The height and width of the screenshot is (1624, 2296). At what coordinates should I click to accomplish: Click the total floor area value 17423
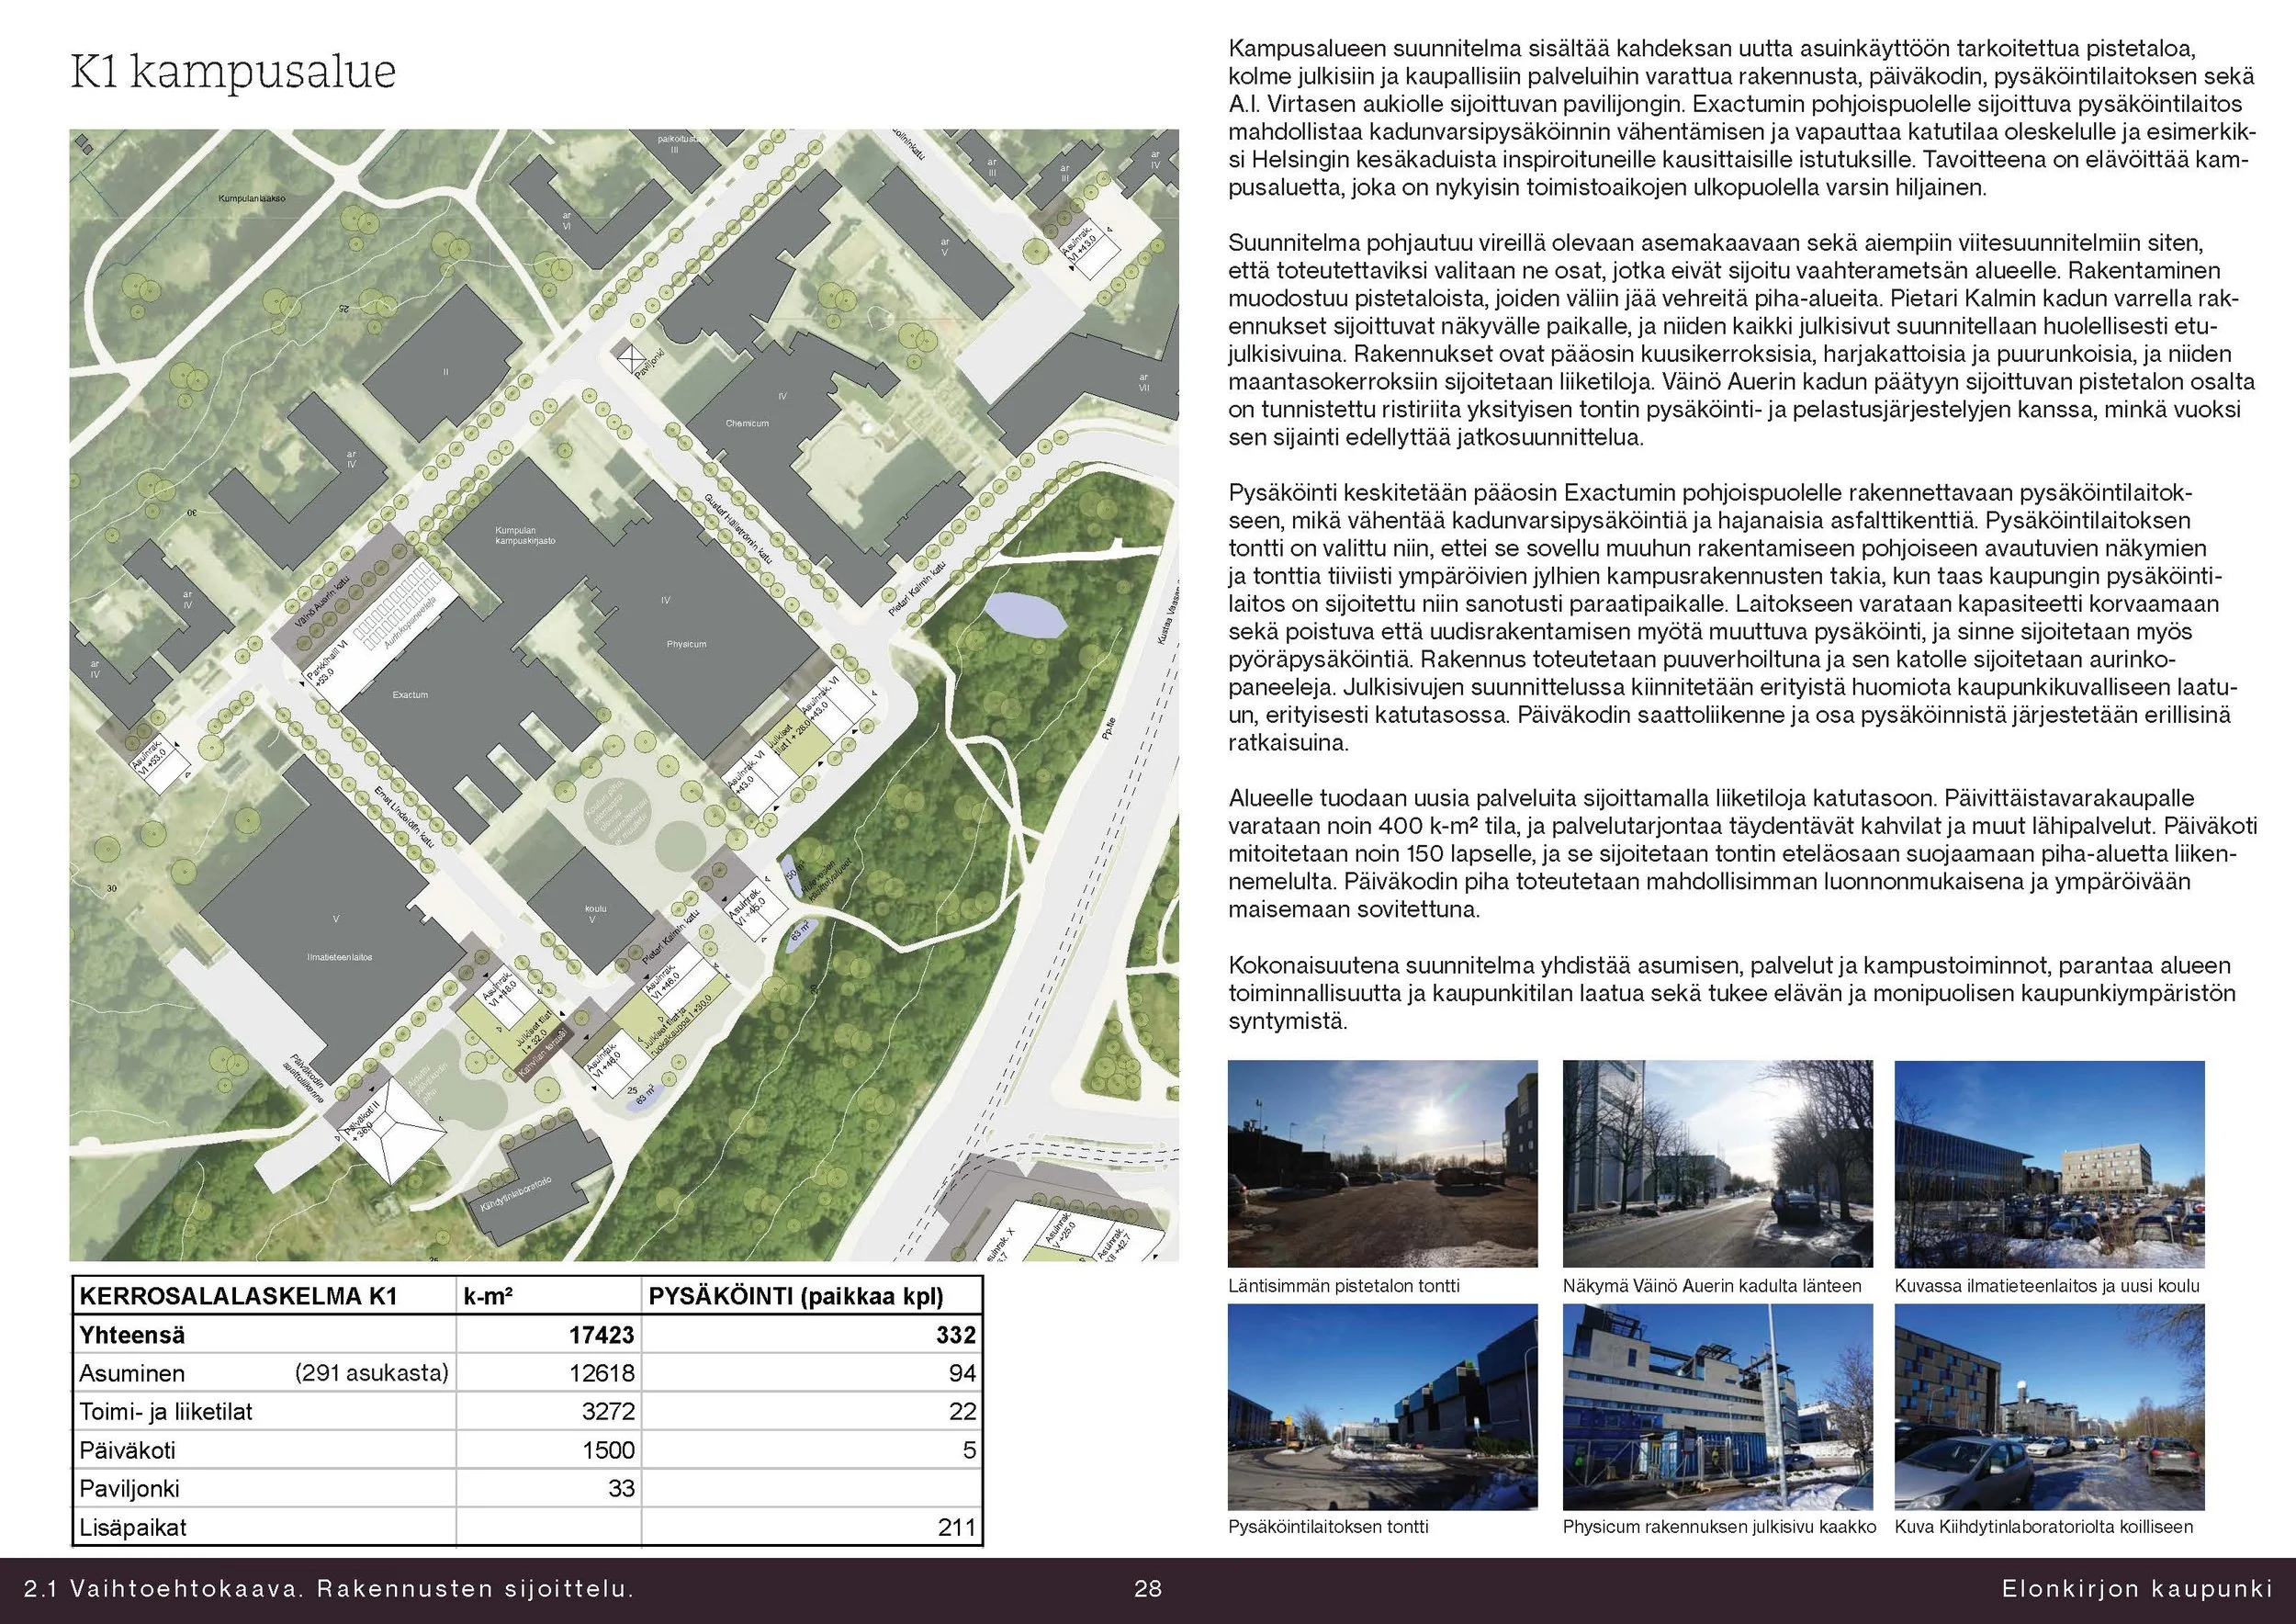tap(601, 1335)
